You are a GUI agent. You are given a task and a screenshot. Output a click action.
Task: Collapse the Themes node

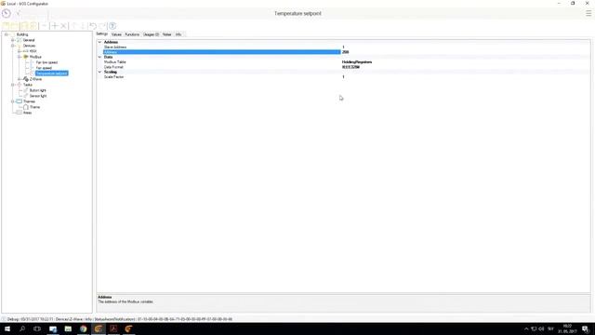12,101
